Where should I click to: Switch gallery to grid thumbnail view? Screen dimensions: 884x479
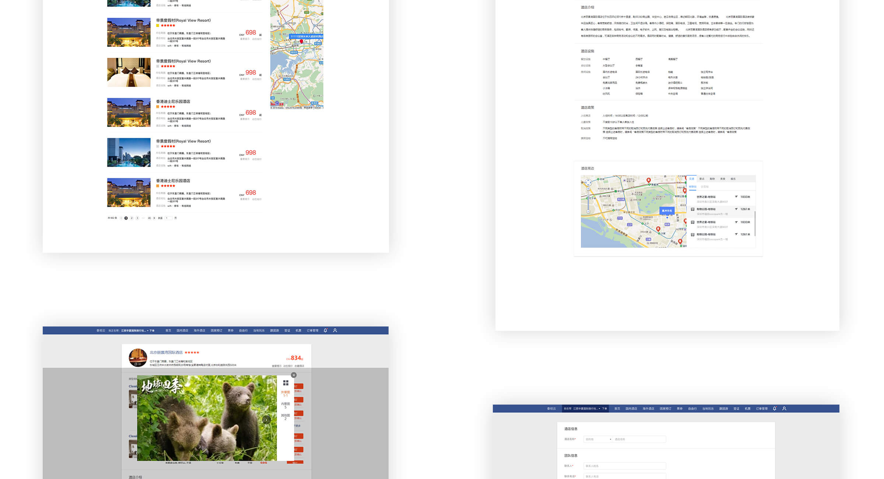click(x=285, y=383)
